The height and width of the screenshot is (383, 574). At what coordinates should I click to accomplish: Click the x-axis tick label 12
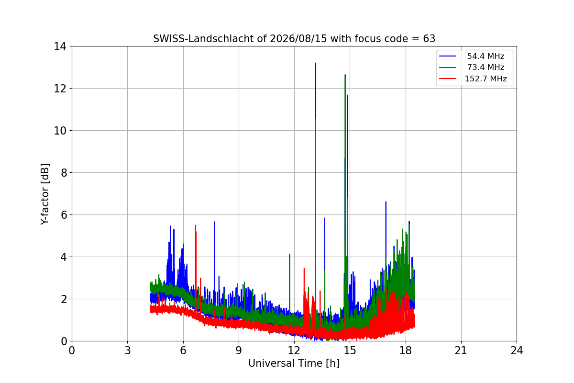click(294, 350)
